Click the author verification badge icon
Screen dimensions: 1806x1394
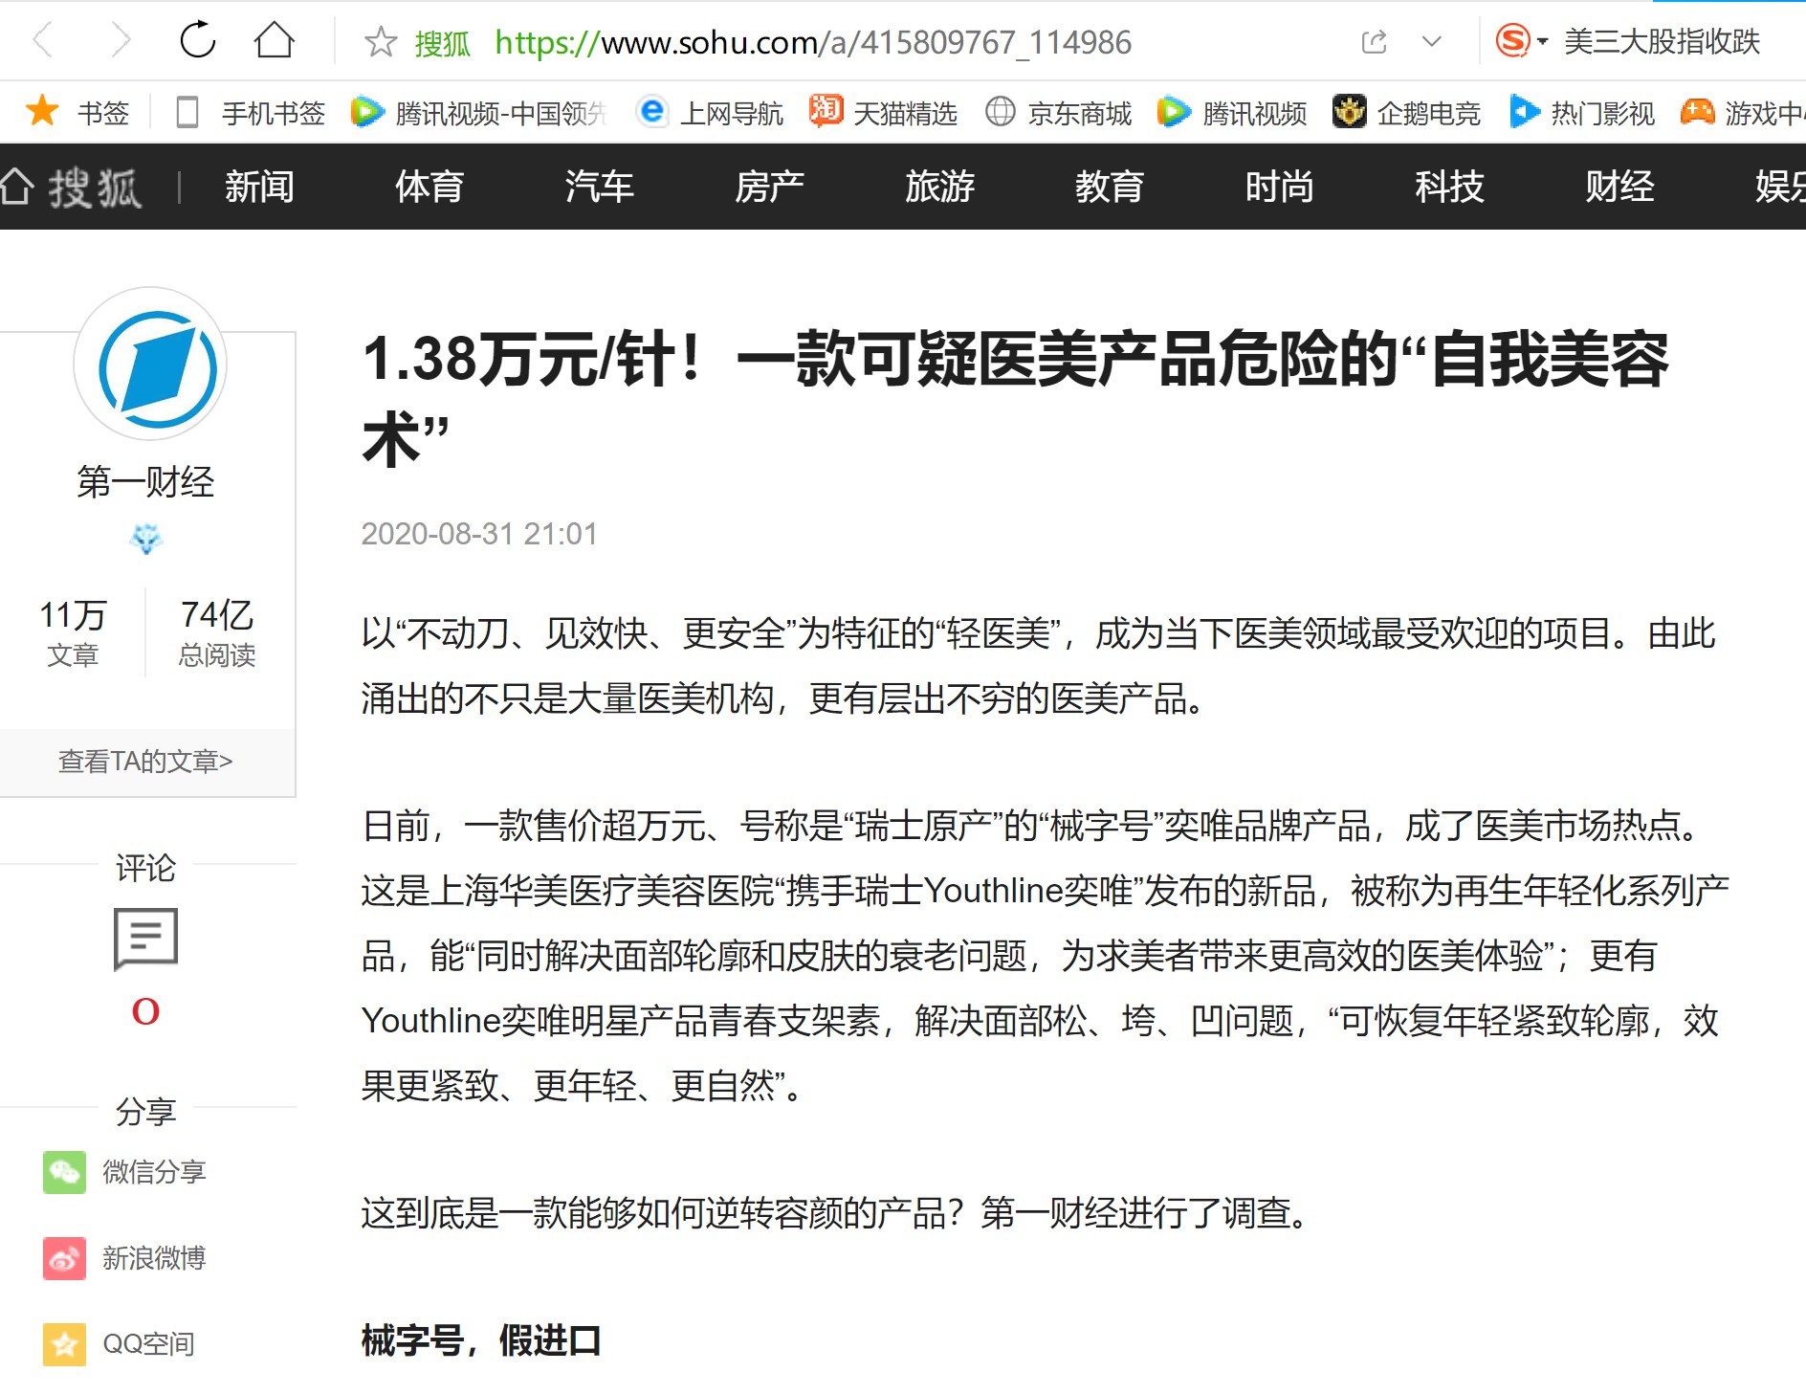click(146, 540)
